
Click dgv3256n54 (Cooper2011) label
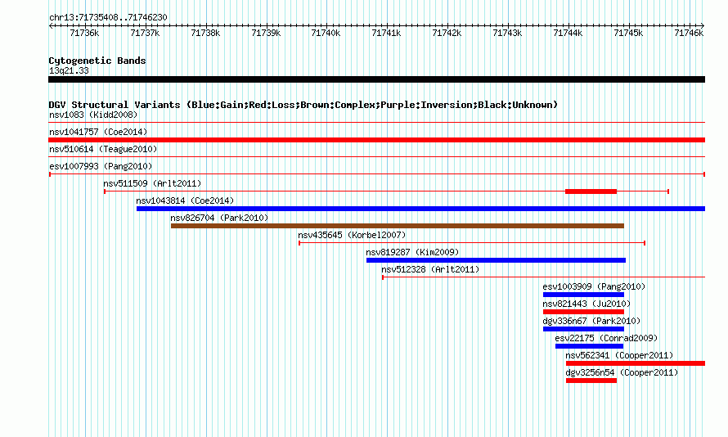pos(622,372)
